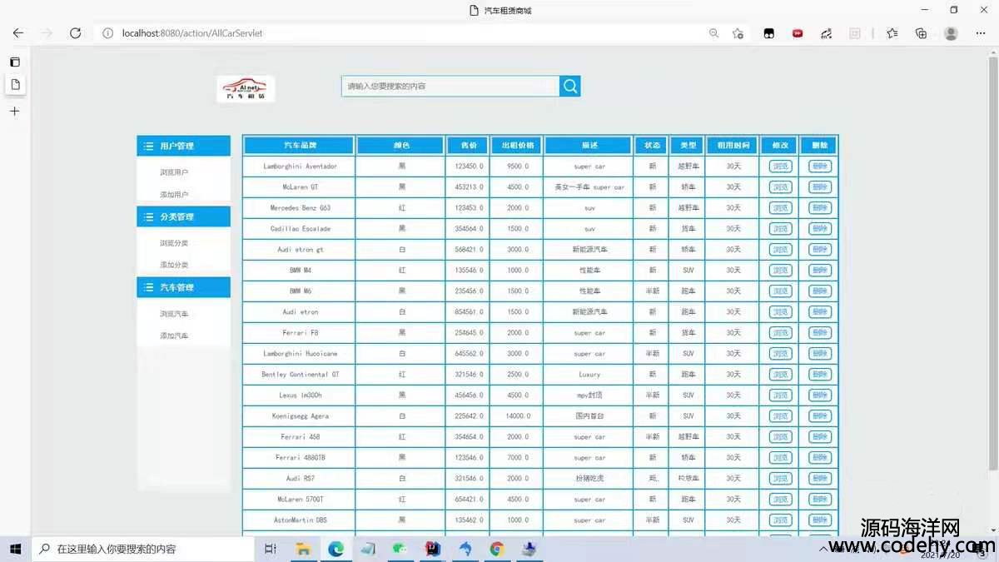Open the zoom magnifier icon in address bar

point(713,33)
